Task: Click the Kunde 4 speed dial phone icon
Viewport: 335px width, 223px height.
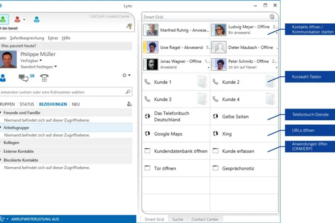Action: (x=215, y=99)
